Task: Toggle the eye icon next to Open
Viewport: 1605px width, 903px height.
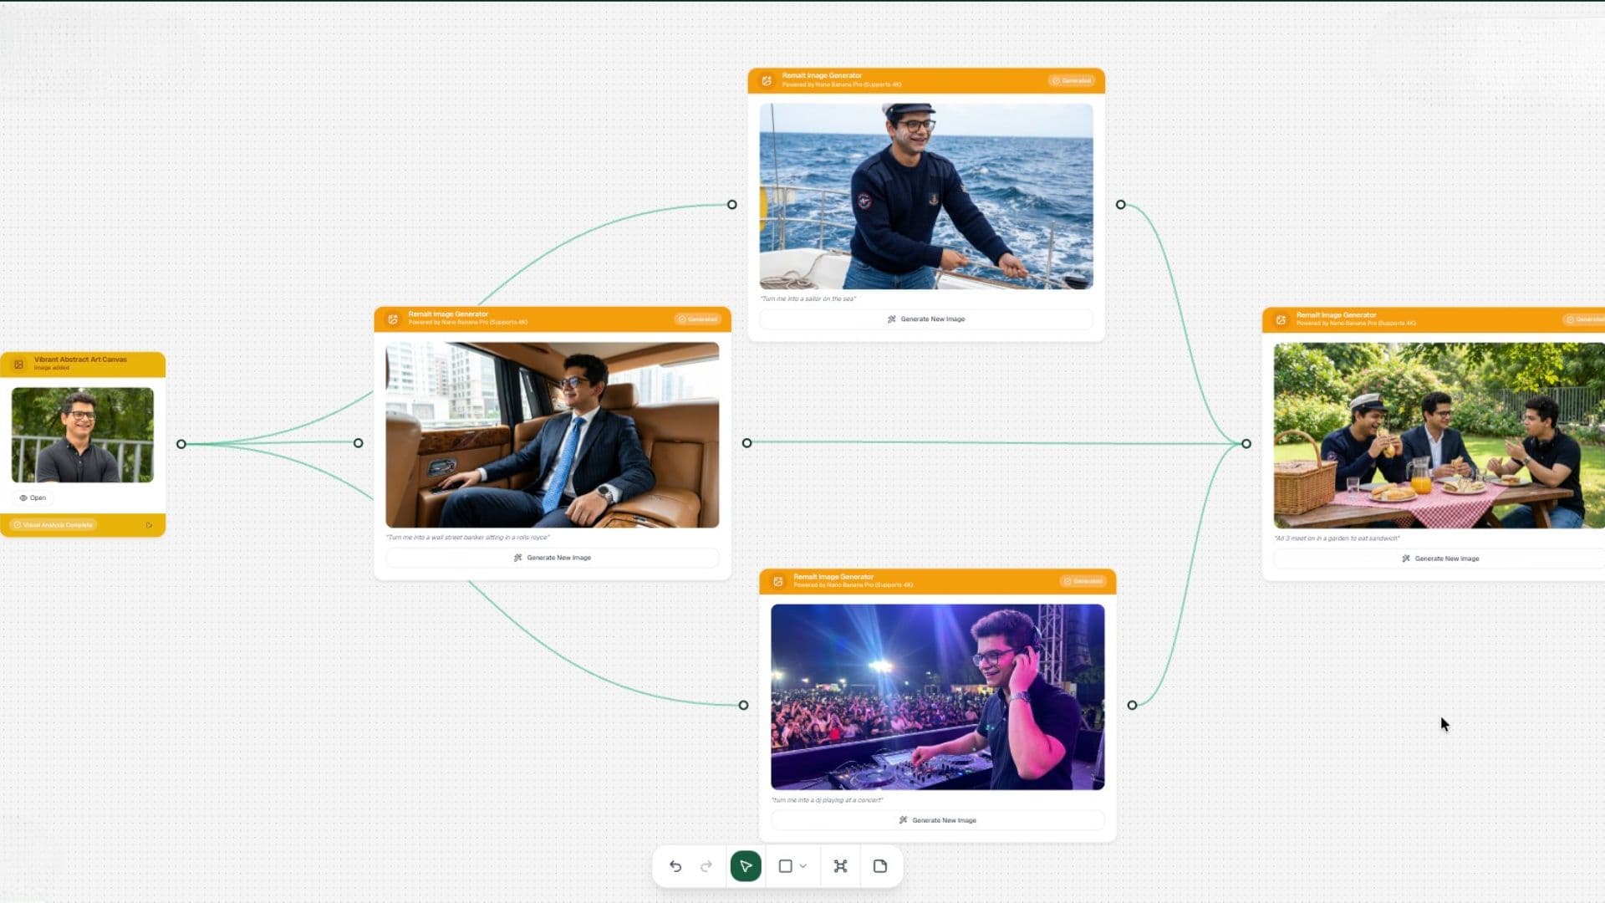Action: (24, 497)
